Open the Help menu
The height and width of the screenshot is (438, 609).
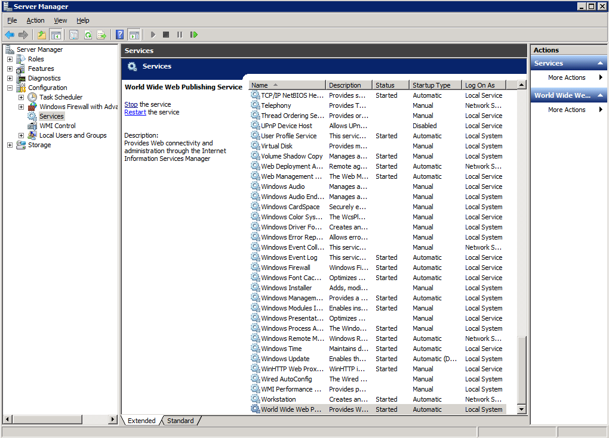click(83, 20)
